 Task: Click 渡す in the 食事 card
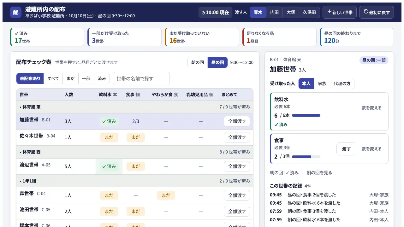click(346, 149)
